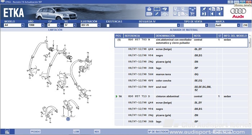Image resolution: width=252 pixels, height=135 pixels.
Task: Click the scales balance icon
Action: click(x=165, y=14)
